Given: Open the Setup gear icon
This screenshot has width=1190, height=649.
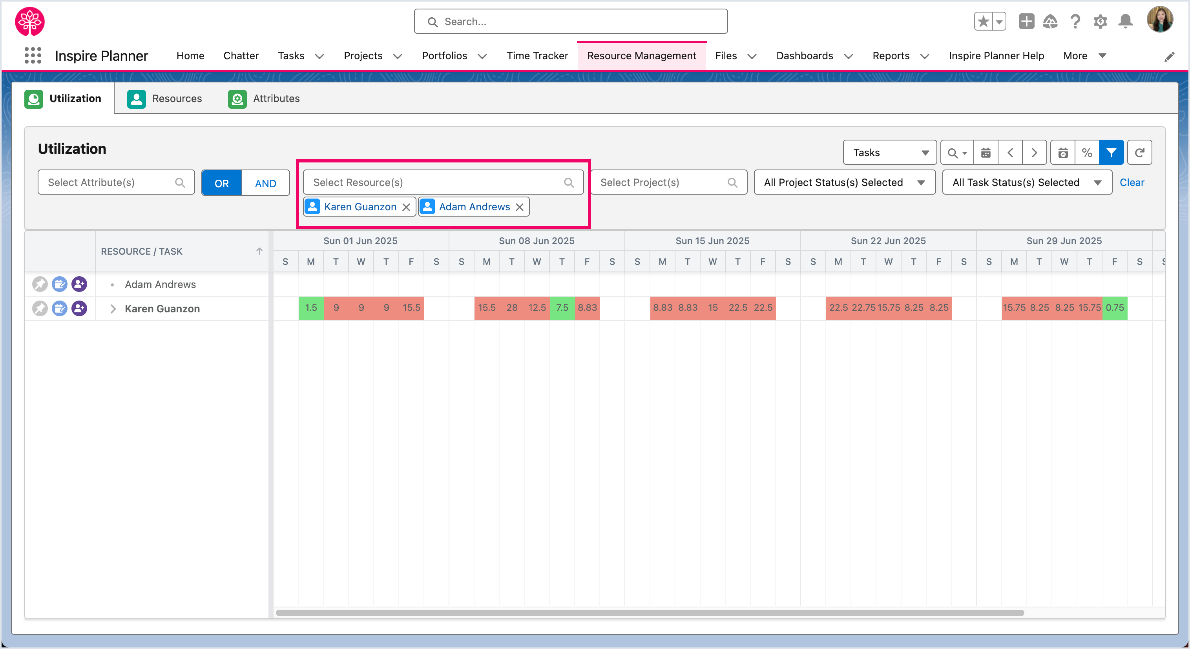Looking at the screenshot, I should pyautogui.click(x=1100, y=21).
